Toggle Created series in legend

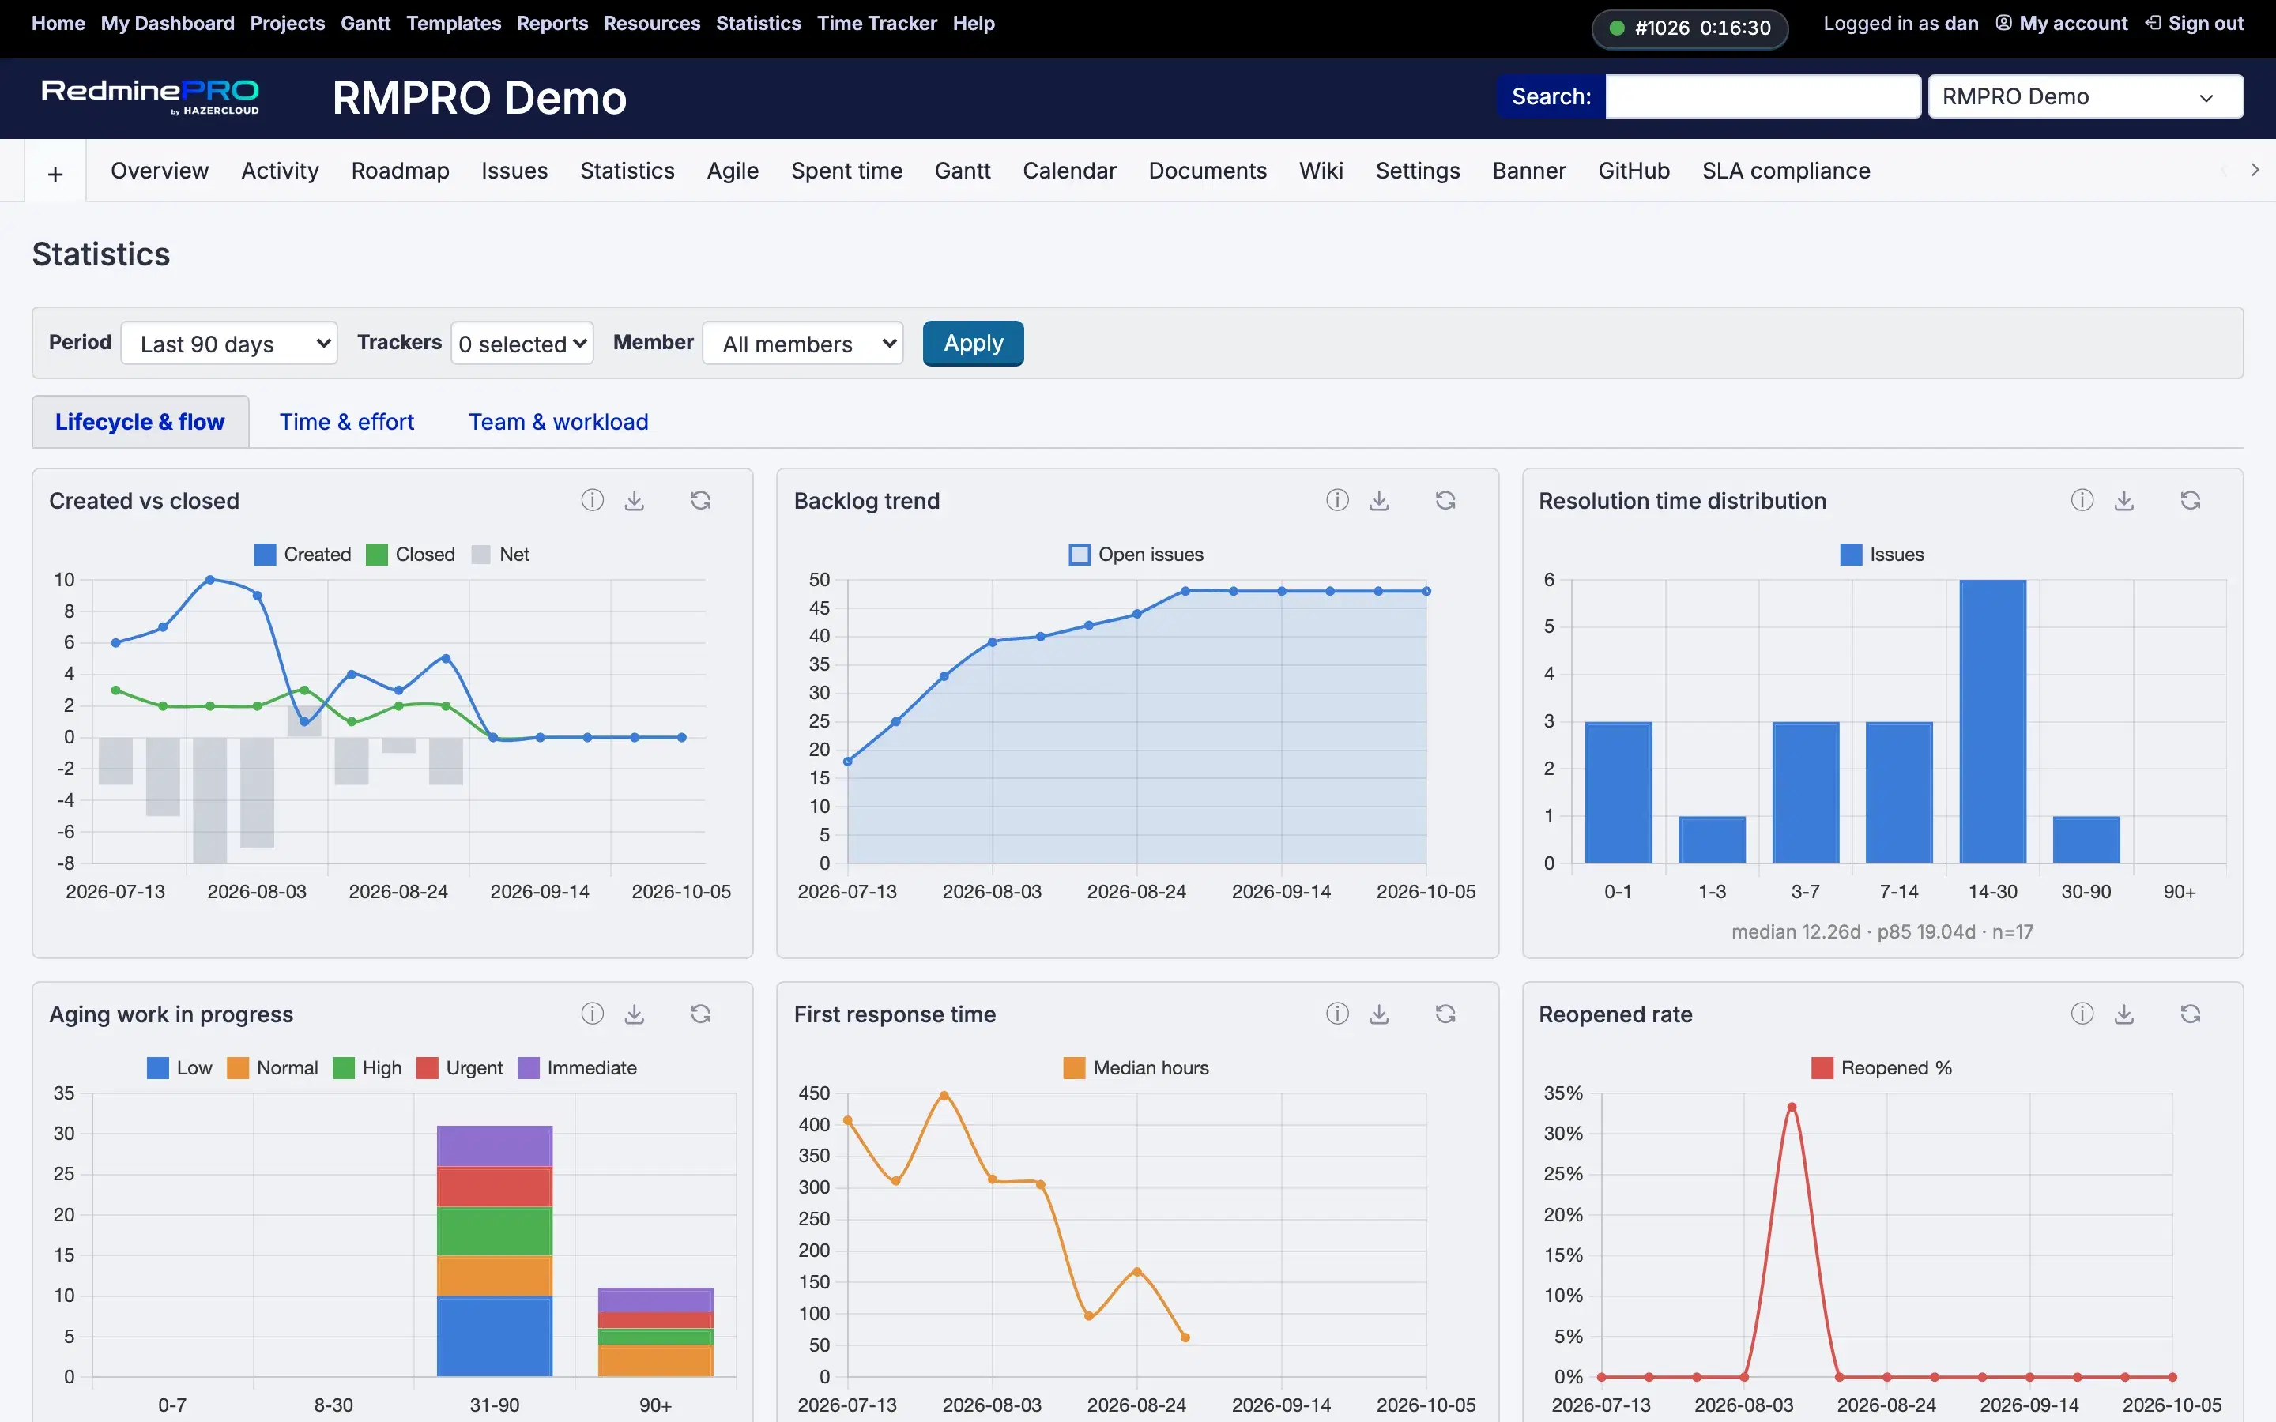[303, 555]
